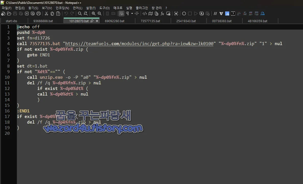Click line number 10 in the margin
The width and height of the screenshot is (303, 184).
coord(7,77)
